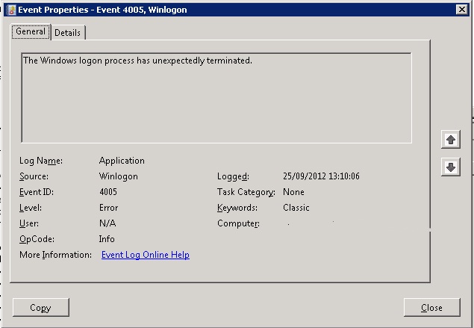Click the Source value Winlogon
The image size is (474, 328).
(x=118, y=176)
